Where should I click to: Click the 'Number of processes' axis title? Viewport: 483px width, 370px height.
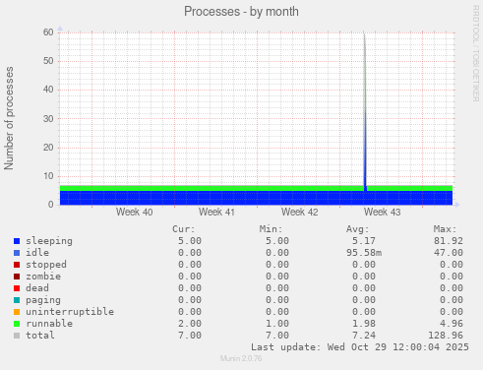(9, 118)
